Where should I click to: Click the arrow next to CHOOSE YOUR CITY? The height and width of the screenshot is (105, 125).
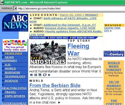click(111, 31)
